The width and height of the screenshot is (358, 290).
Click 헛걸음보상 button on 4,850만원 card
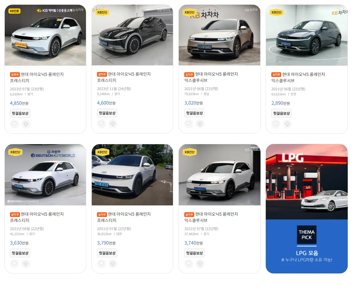tap(20, 113)
